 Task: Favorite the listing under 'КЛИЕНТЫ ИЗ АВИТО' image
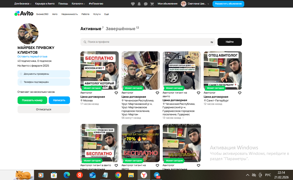198,165
